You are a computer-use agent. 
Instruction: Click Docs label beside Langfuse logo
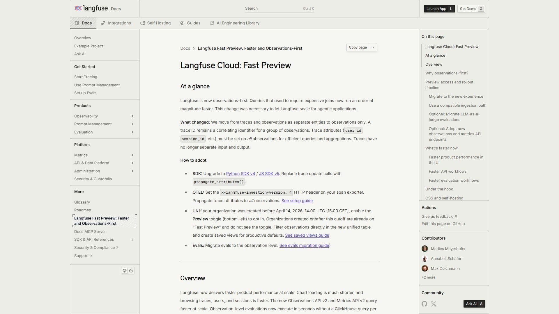point(116,9)
